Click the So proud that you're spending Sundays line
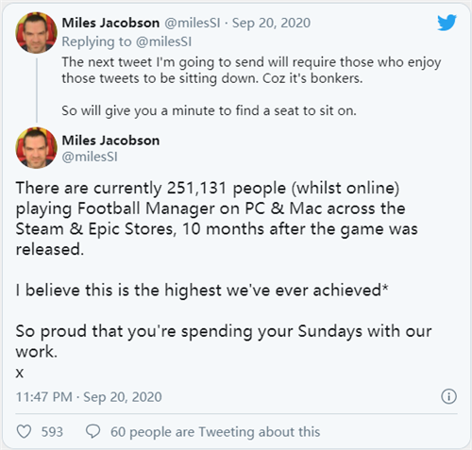The width and height of the screenshot is (472, 450). click(x=224, y=342)
